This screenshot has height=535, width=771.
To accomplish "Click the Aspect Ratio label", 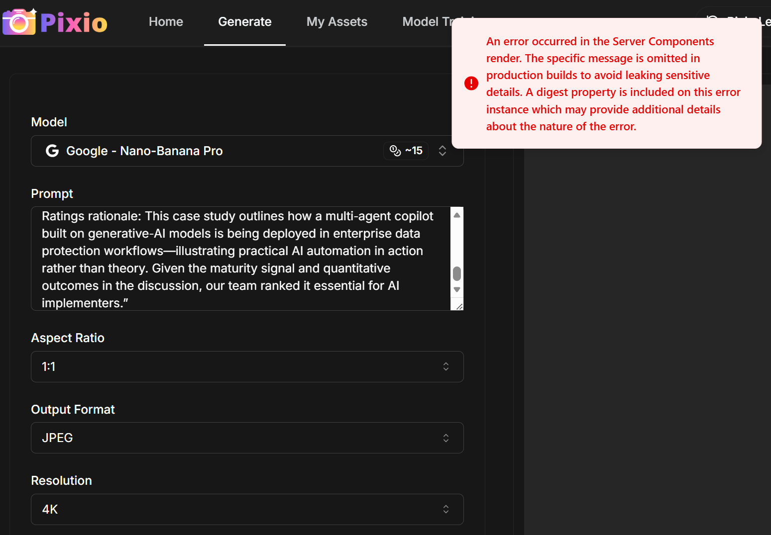I will click(68, 338).
